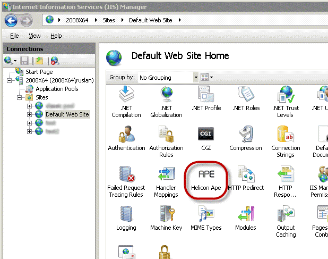328x259 pixels.
Task: Open the HTTP Redirect feature
Action: click(x=246, y=178)
